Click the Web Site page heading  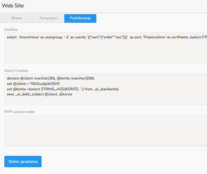[13, 6]
